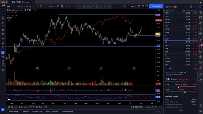Open chart settings gear icon
The image size is (203, 114).
(139, 6)
